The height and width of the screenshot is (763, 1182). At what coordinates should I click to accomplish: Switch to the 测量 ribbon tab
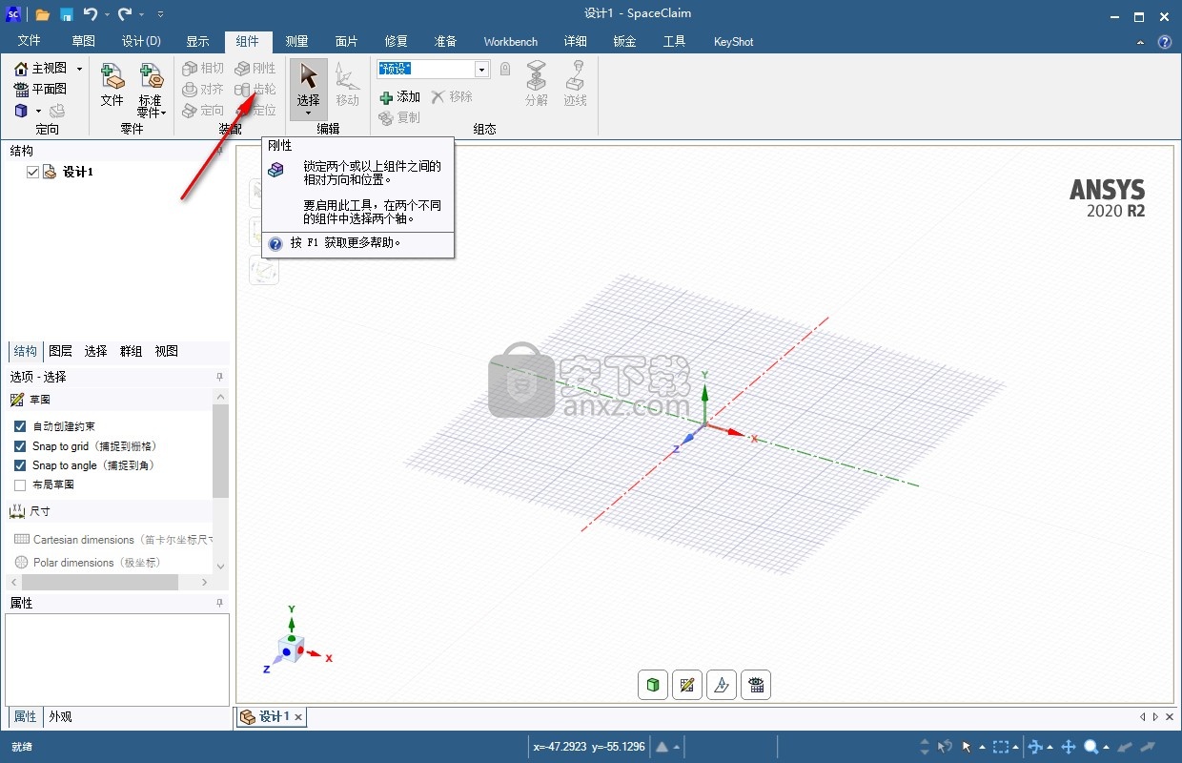pyautogui.click(x=297, y=42)
